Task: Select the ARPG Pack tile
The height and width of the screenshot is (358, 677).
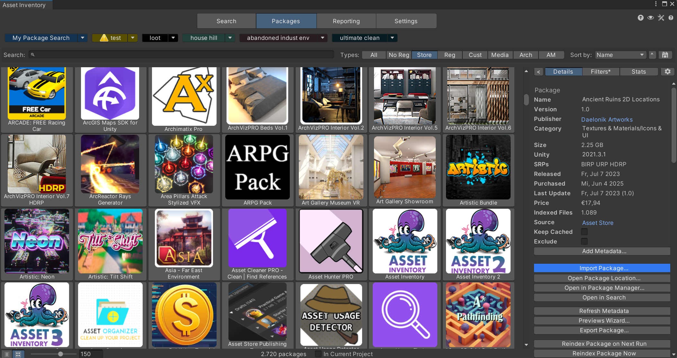Action: pyautogui.click(x=258, y=170)
